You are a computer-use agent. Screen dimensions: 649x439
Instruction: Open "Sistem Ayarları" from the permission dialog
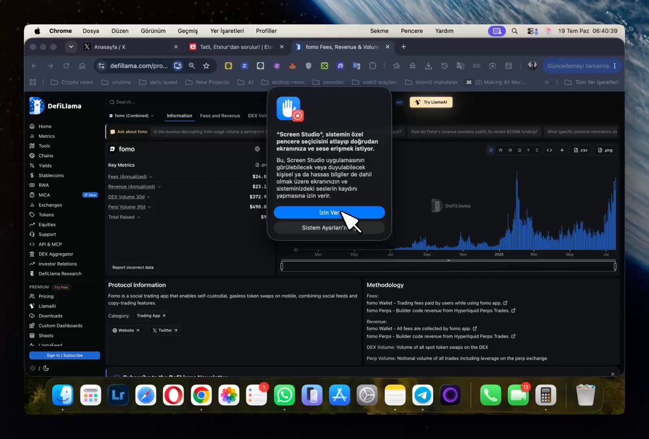329,228
